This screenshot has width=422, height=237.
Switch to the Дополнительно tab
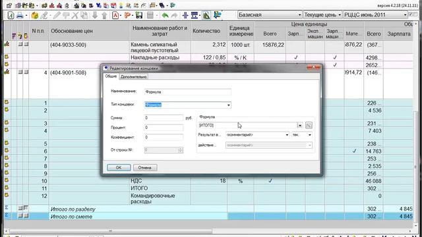[133, 77]
